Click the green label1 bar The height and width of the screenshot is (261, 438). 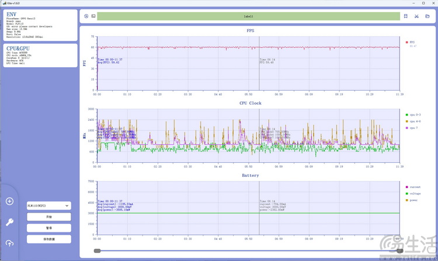pos(248,16)
